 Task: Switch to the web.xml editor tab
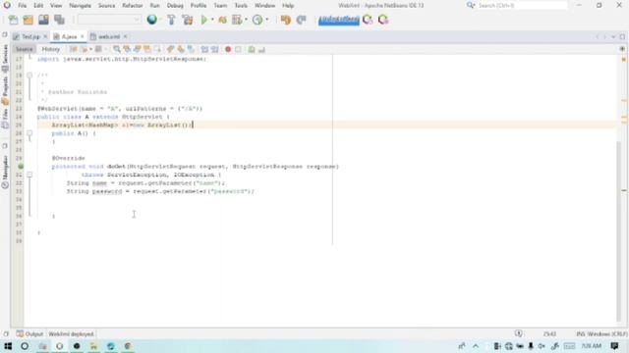[109, 37]
